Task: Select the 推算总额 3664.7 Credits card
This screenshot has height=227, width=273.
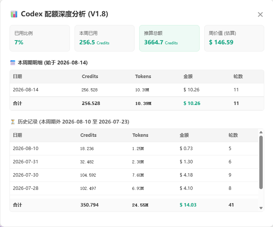Action: coord(169,38)
